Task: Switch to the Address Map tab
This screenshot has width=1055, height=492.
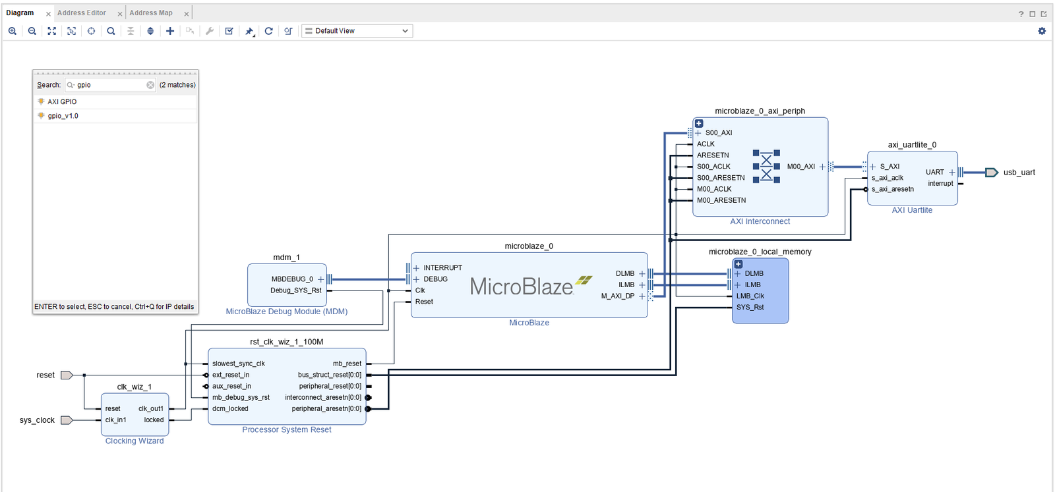Action: click(x=151, y=13)
